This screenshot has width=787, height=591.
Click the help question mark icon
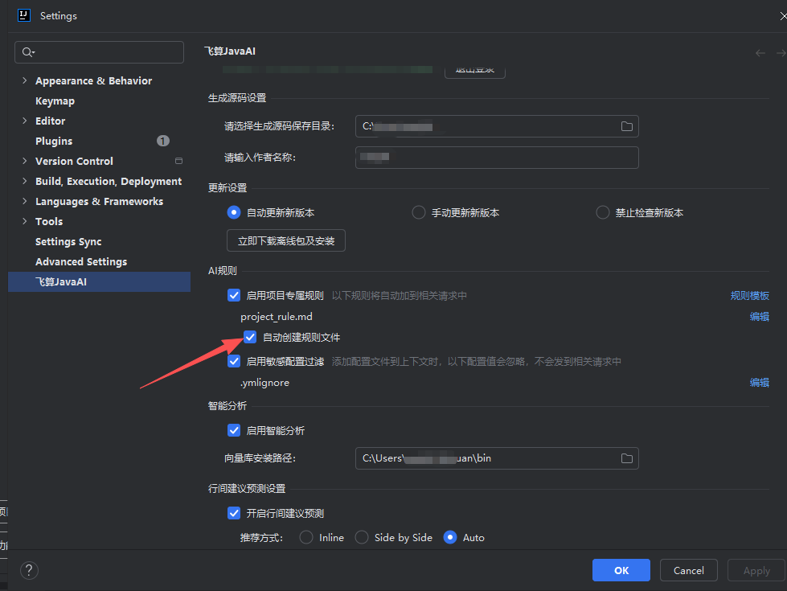click(x=29, y=570)
